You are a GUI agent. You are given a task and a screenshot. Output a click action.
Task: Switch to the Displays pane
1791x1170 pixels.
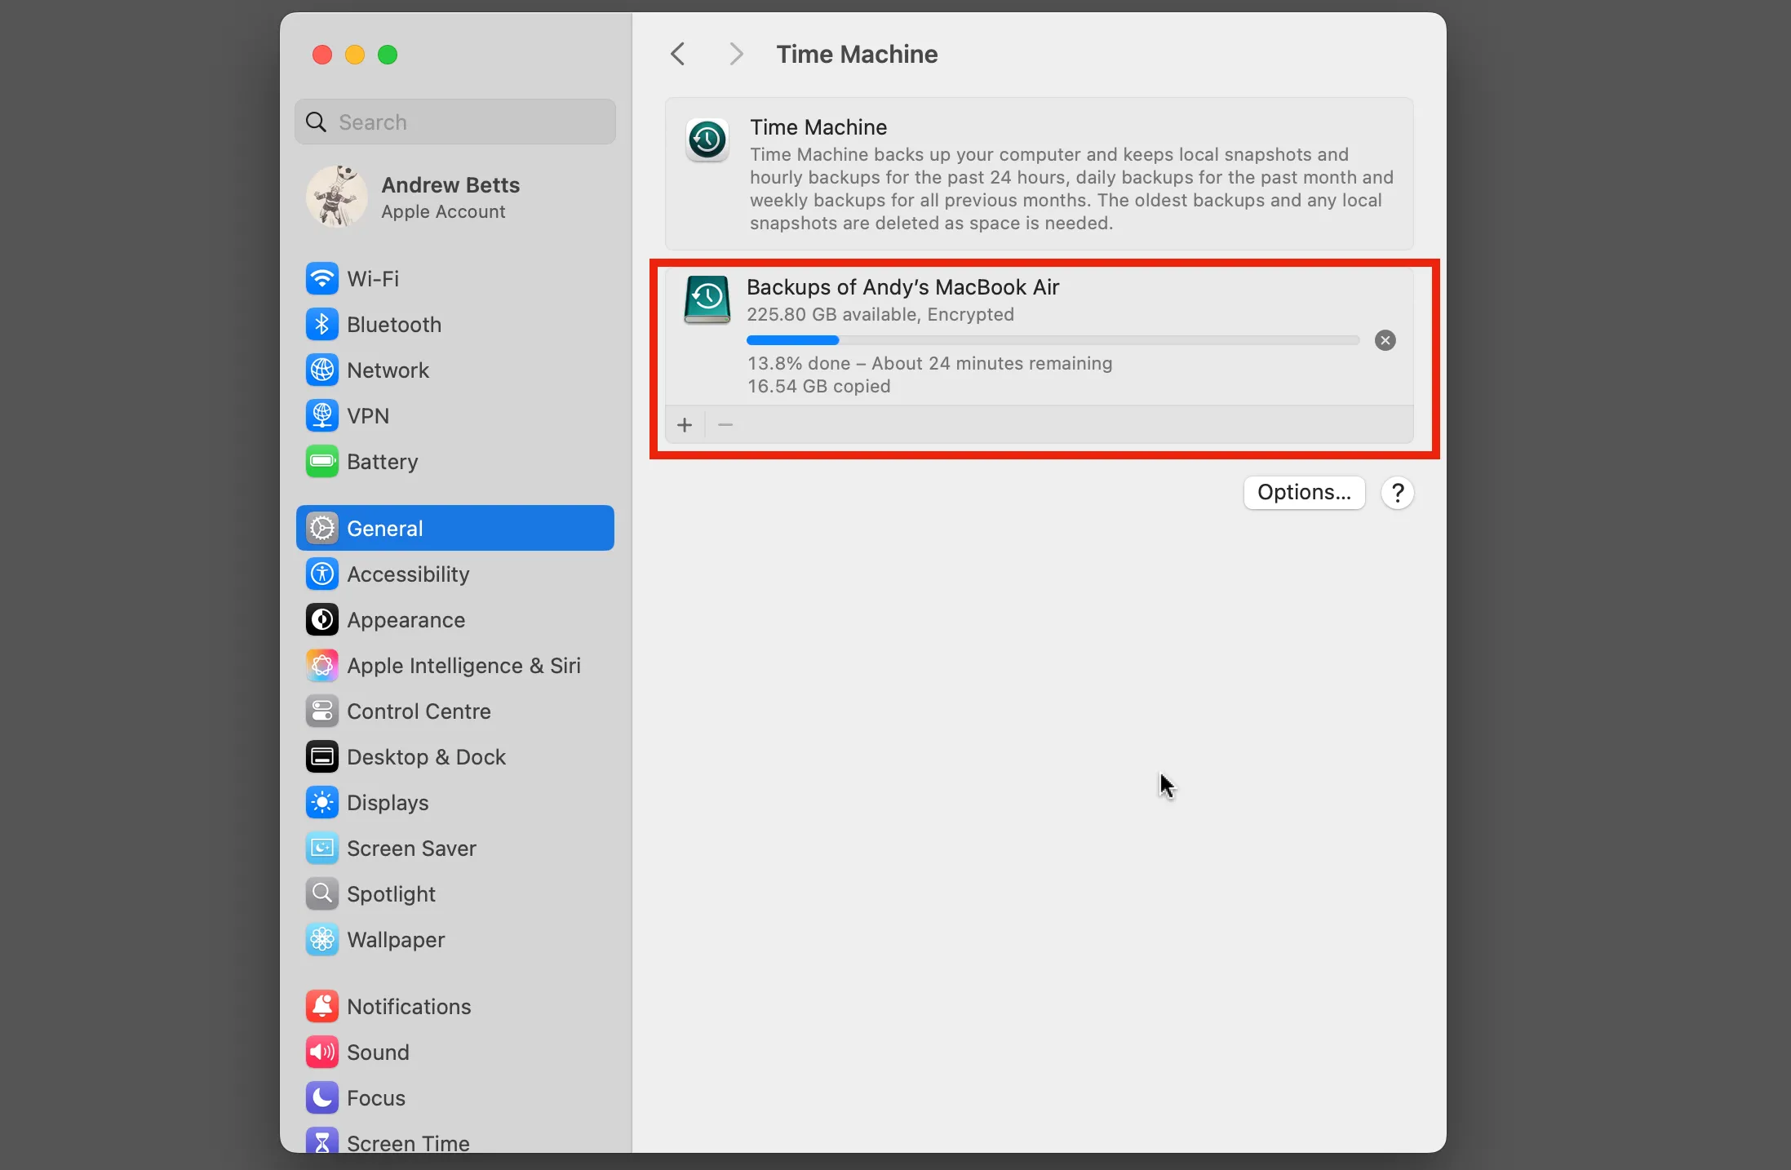click(387, 803)
